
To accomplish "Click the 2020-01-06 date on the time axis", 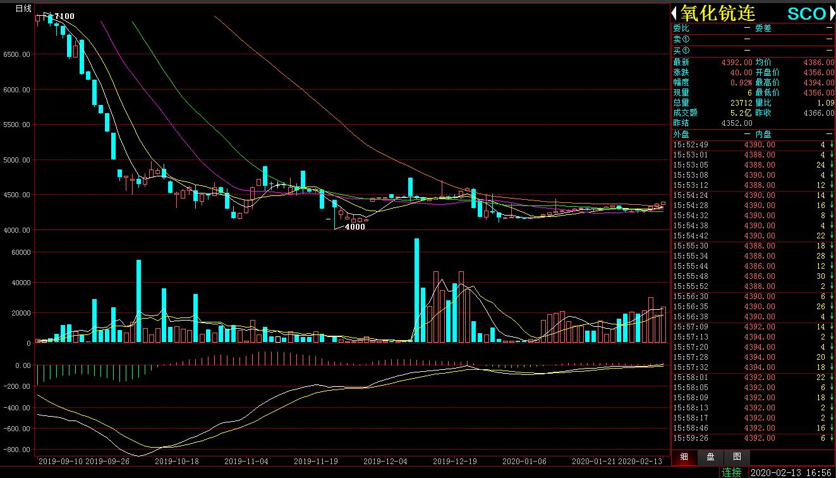I will pos(525,462).
